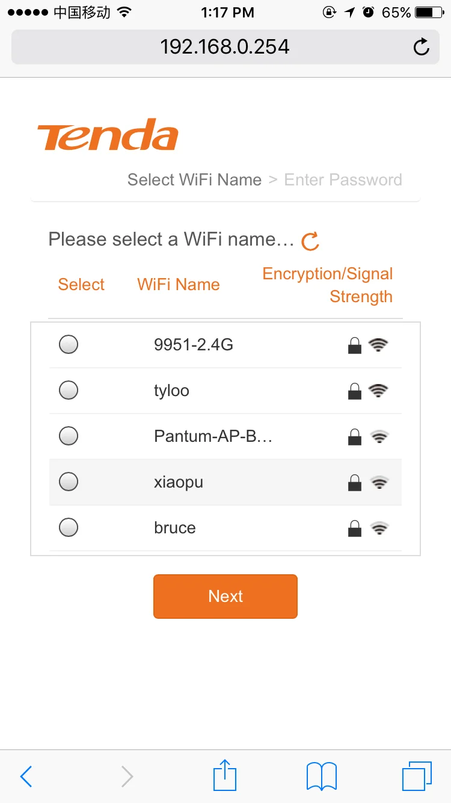Select the bruce radio button

click(x=69, y=527)
